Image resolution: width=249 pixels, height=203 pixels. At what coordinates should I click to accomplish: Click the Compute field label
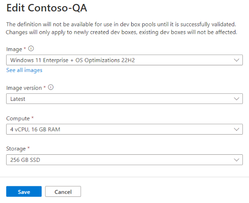pos(18,118)
